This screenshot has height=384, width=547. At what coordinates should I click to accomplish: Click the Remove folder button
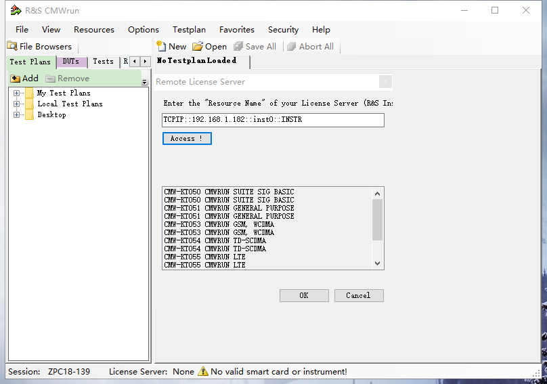pos(67,78)
